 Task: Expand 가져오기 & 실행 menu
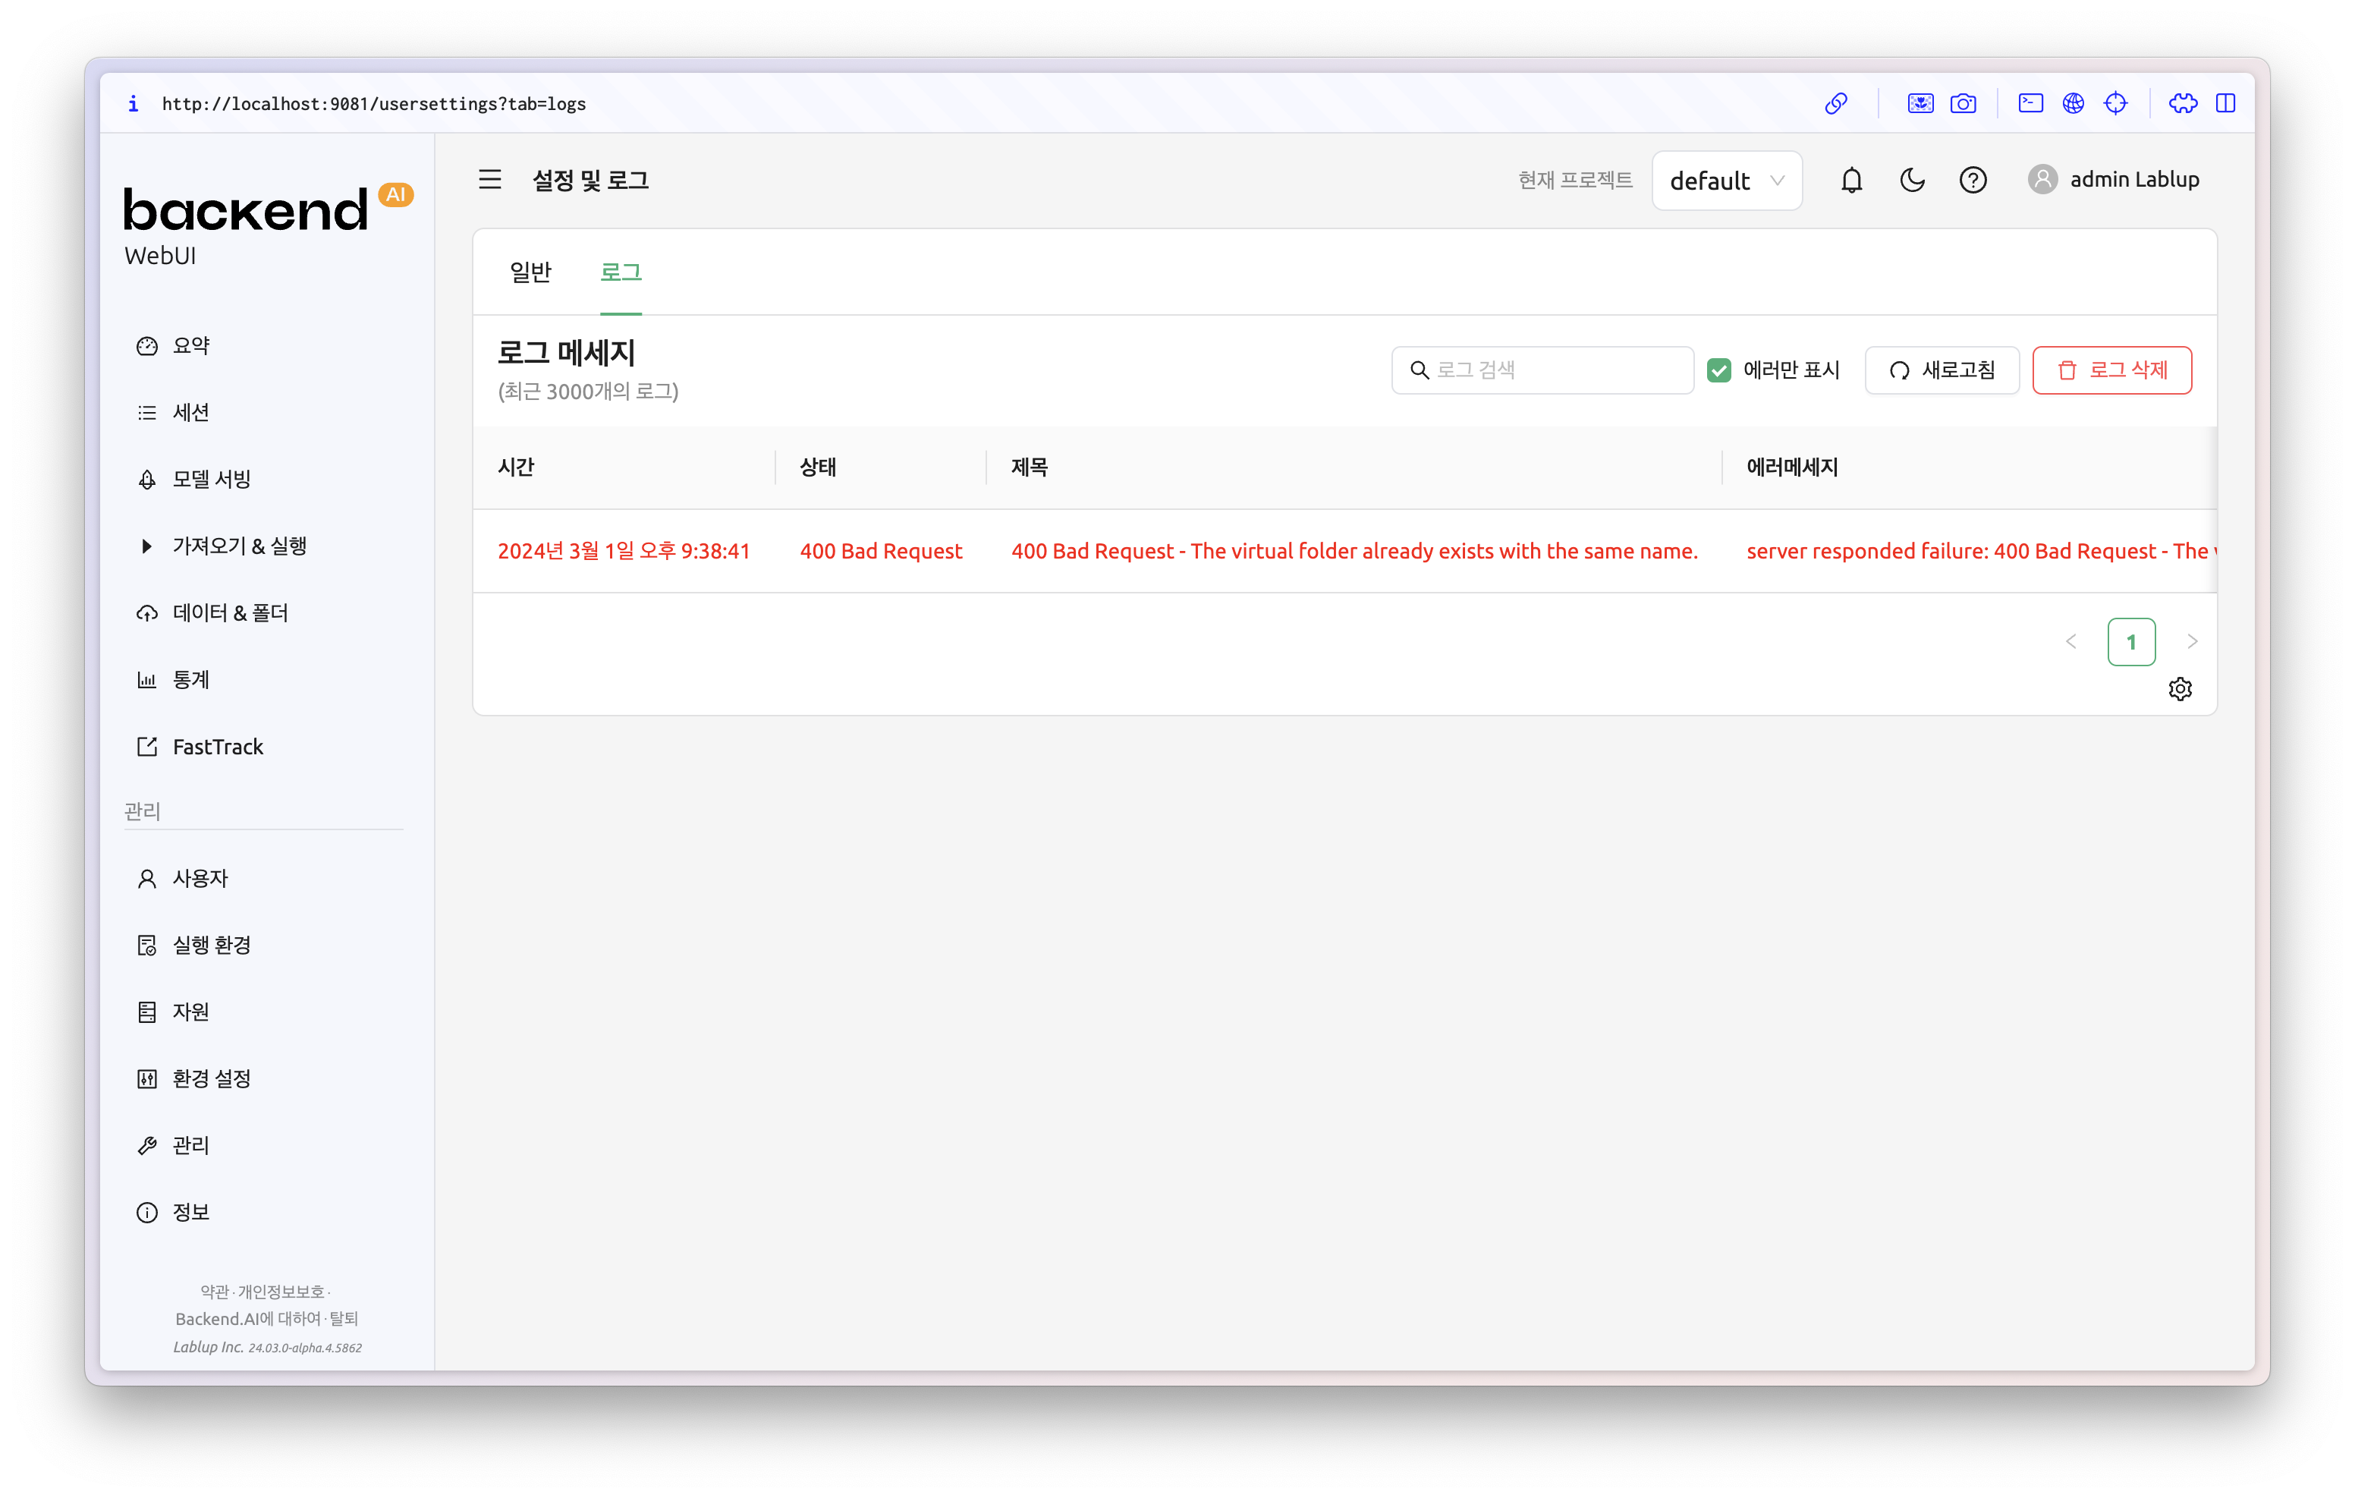coord(239,546)
